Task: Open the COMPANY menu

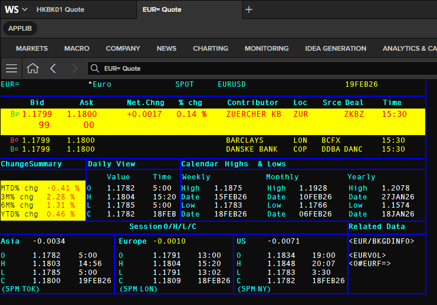Action: coord(123,48)
